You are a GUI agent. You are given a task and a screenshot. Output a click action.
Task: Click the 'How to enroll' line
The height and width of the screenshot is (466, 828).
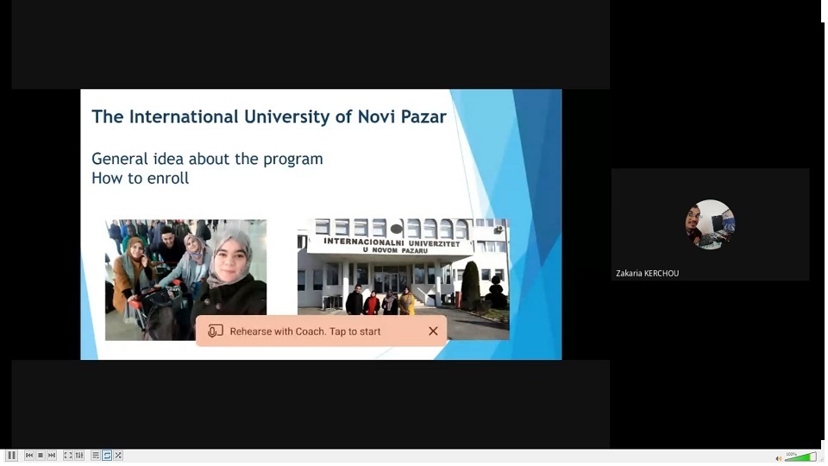pos(140,178)
